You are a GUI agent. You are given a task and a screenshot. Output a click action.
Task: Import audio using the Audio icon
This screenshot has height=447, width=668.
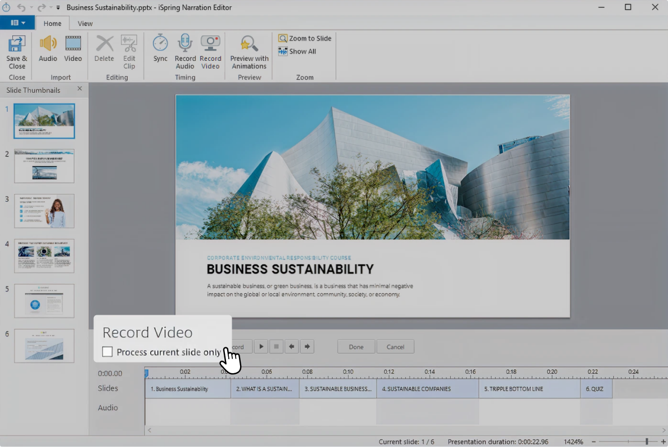(48, 51)
